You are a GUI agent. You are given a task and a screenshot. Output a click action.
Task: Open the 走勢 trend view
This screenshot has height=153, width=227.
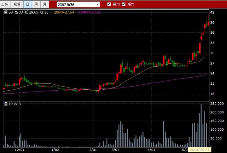(x=6, y=4)
